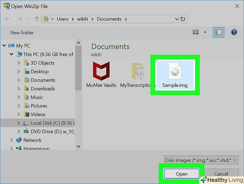244x184 pixels.
Task: Open the Disk images file type dropdown
Action: 201,160
